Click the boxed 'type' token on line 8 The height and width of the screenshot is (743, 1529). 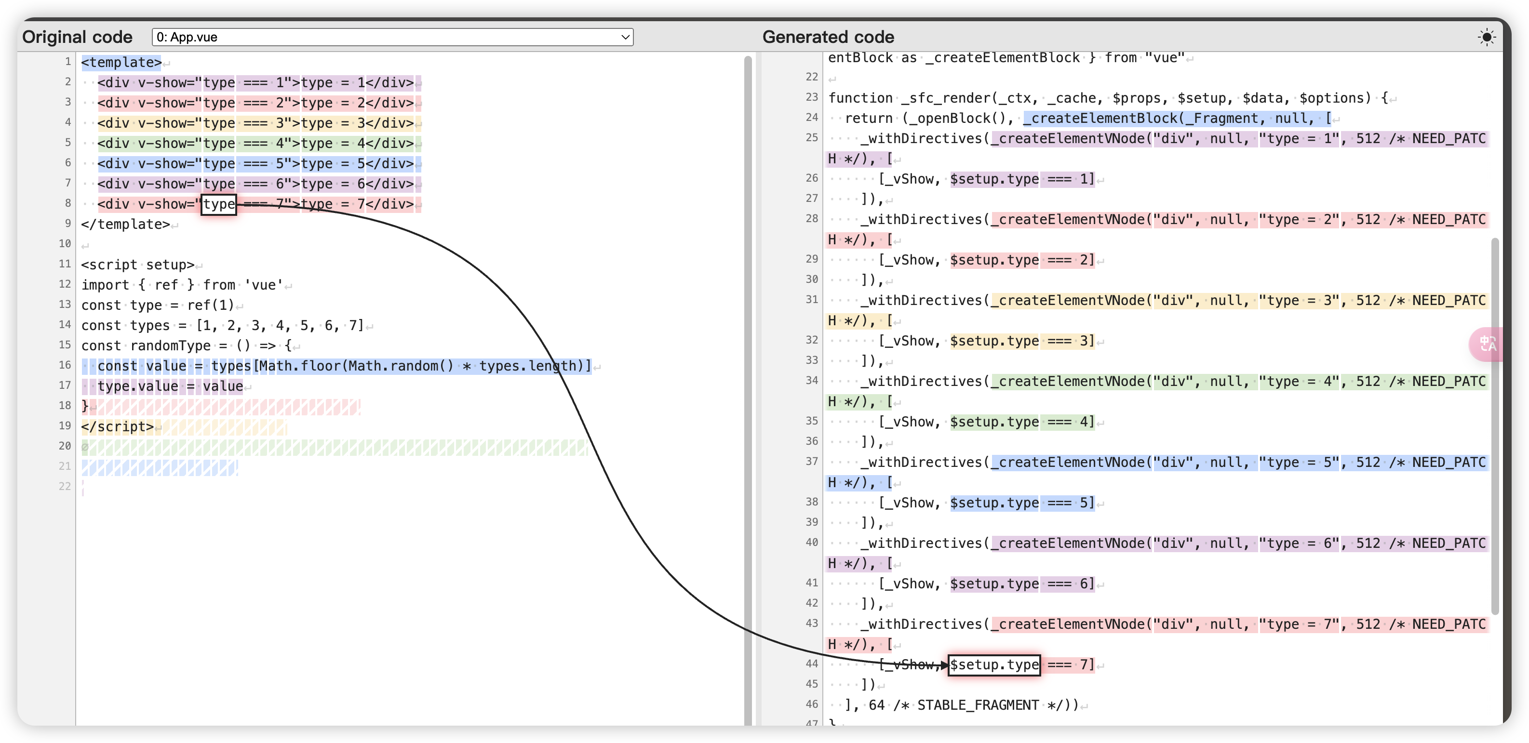click(218, 204)
